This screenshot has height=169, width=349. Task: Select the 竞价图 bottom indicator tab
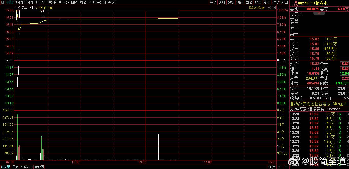(39, 167)
